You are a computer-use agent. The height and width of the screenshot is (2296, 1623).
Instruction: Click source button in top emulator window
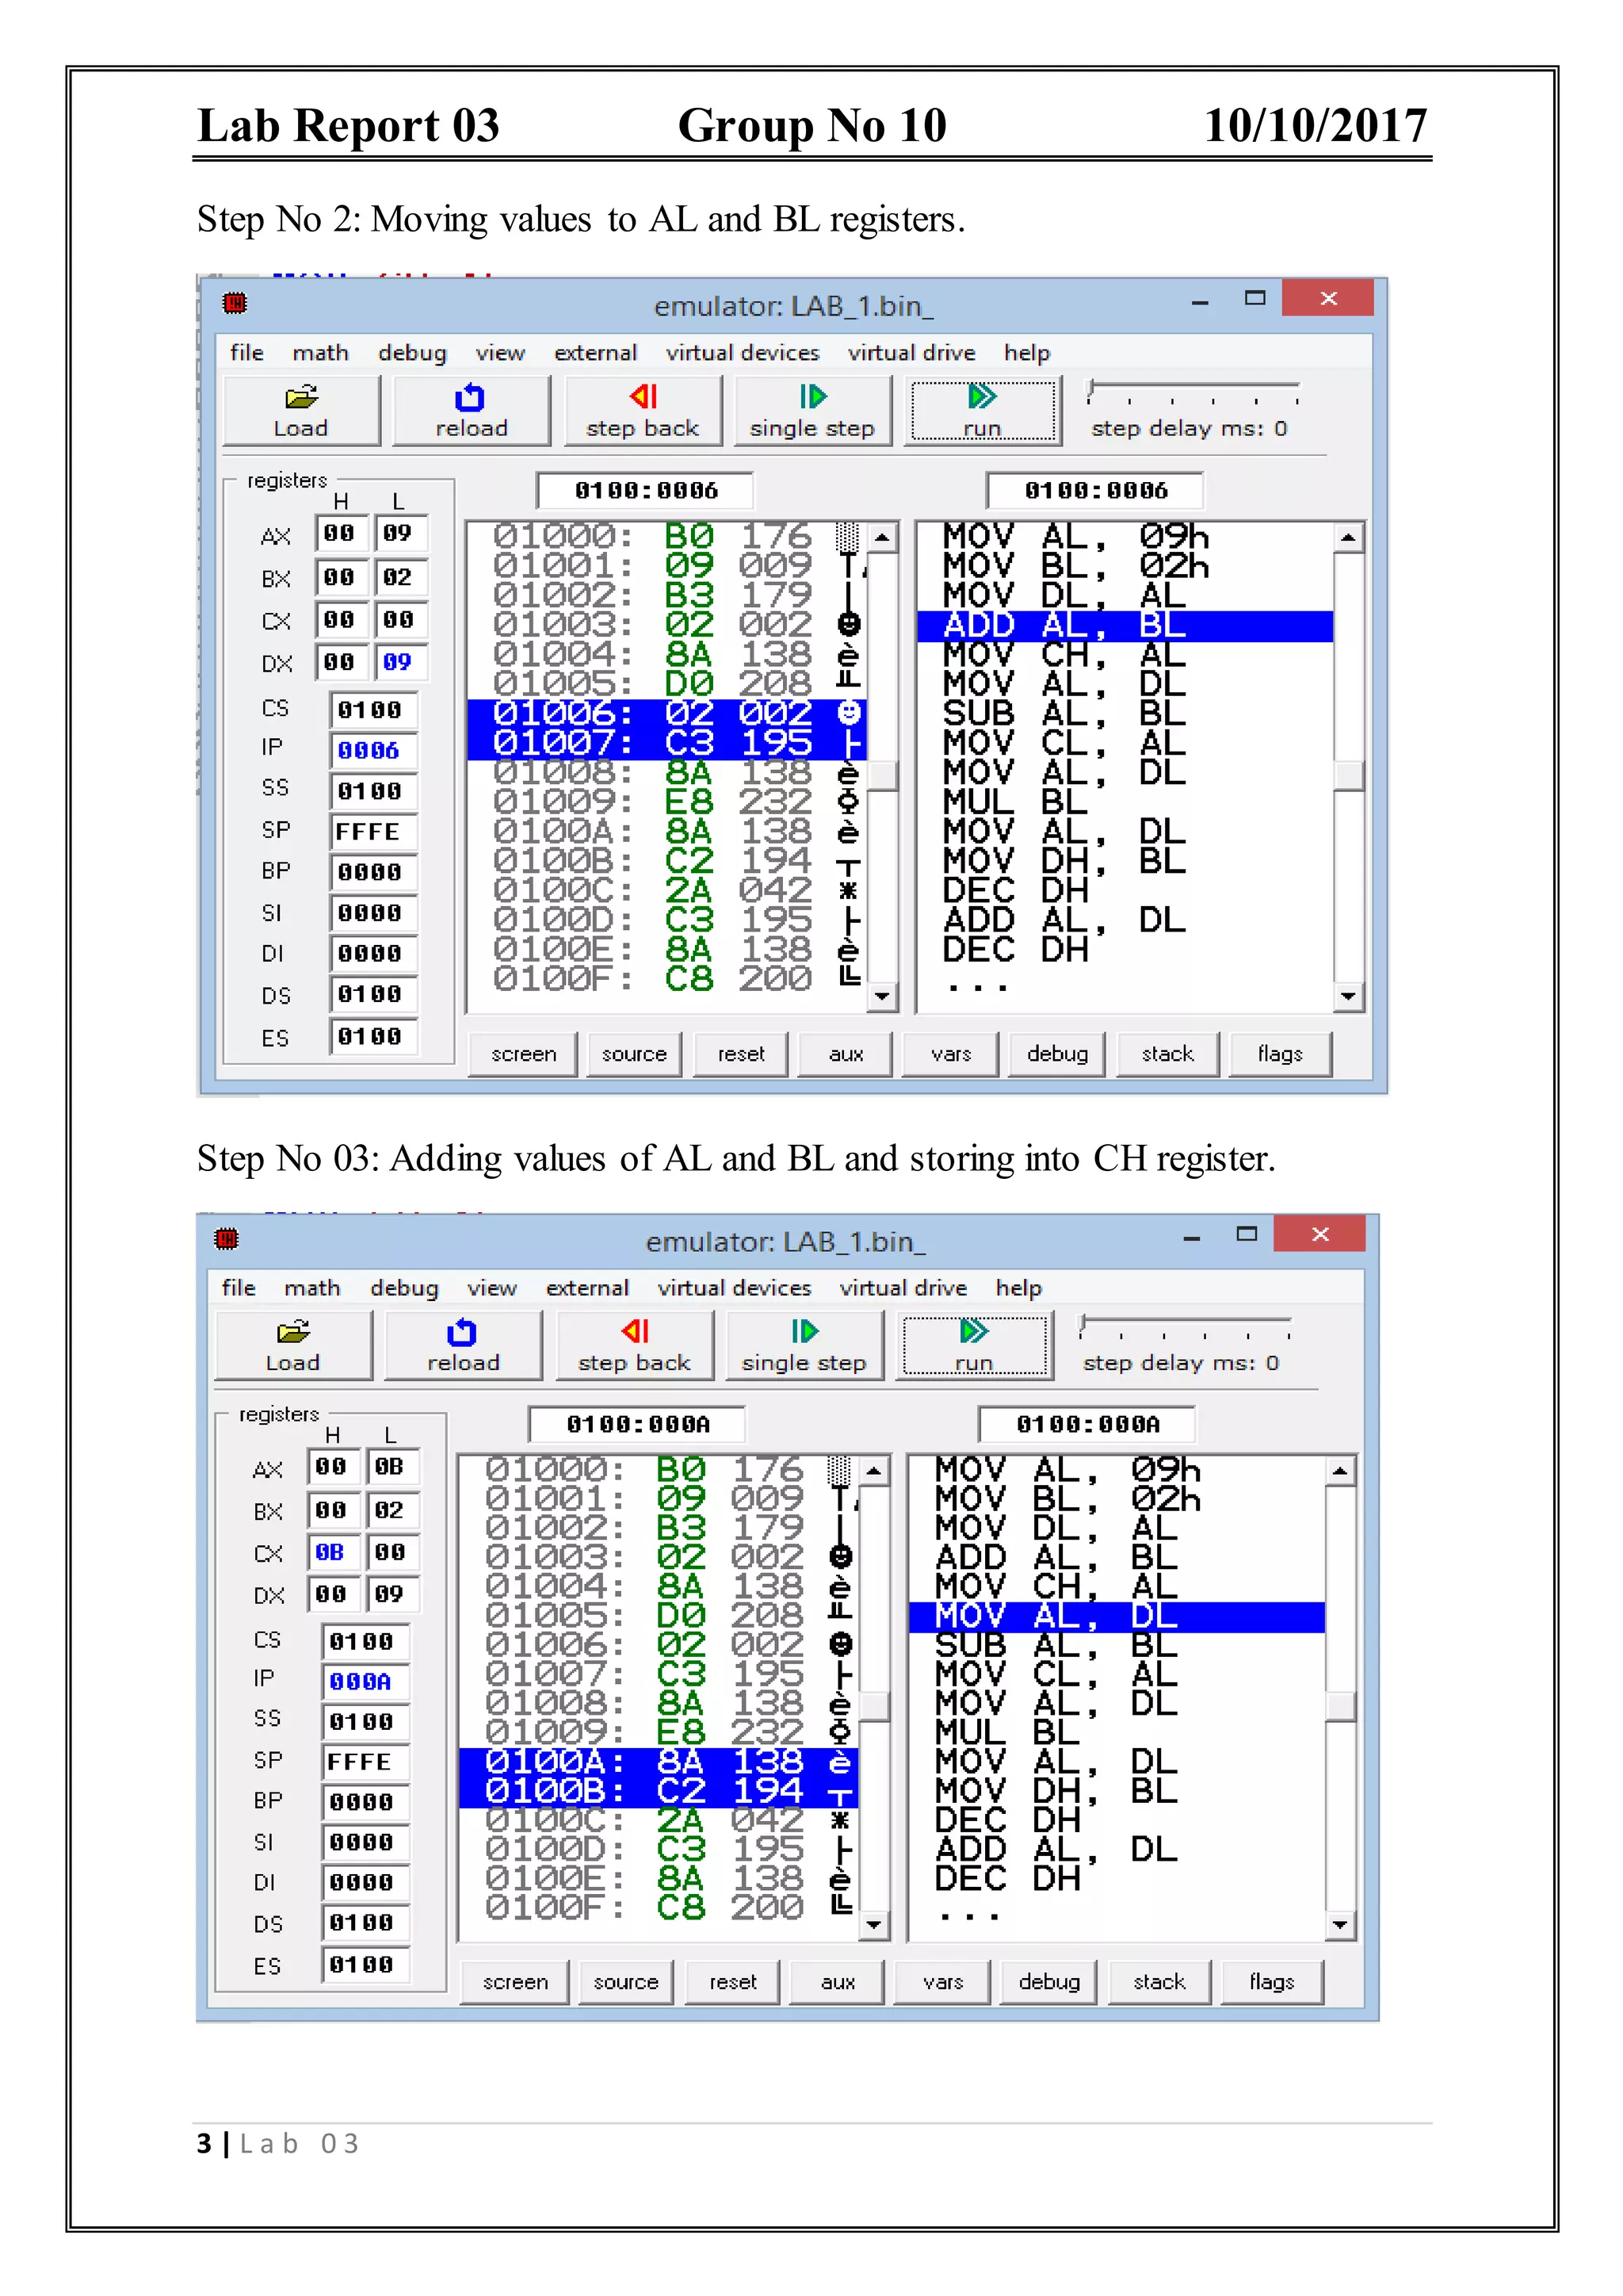[x=635, y=1054]
